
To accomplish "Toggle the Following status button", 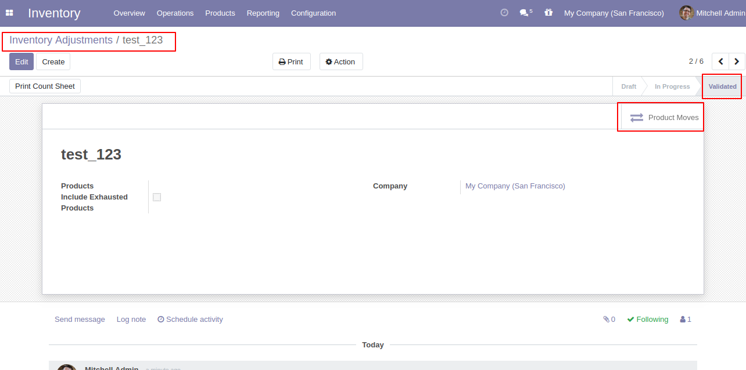I will pyautogui.click(x=648, y=320).
